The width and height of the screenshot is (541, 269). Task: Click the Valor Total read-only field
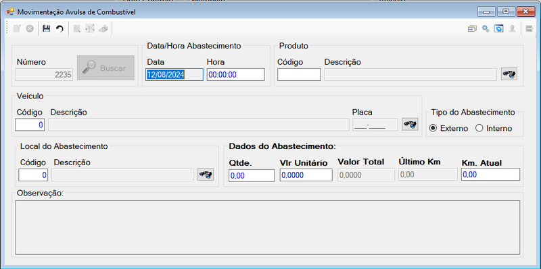click(366, 175)
